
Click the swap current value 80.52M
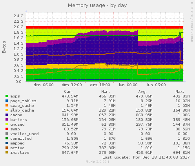71,129
